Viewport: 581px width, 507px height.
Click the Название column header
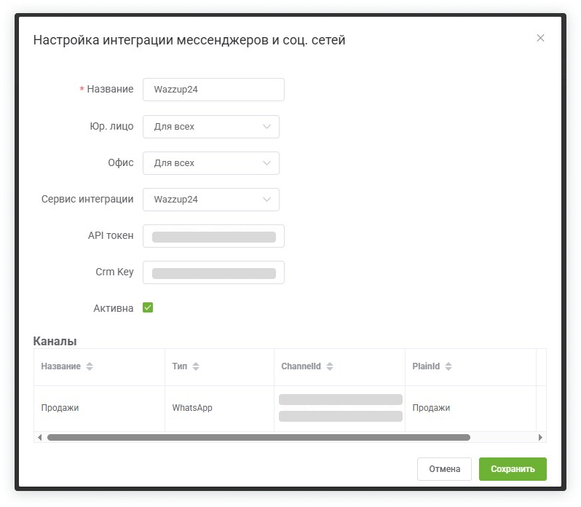(61, 366)
